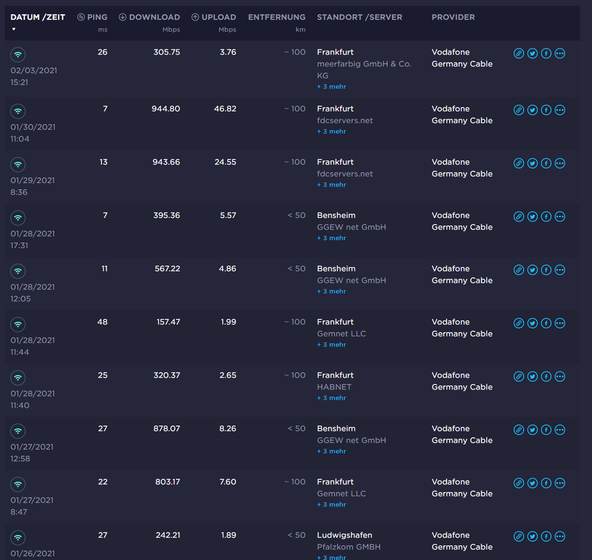Image resolution: width=592 pixels, height=560 pixels.
Task: Expand '+ 3 mehr' under meerfarbig GmbH
Action: (331, 87)
